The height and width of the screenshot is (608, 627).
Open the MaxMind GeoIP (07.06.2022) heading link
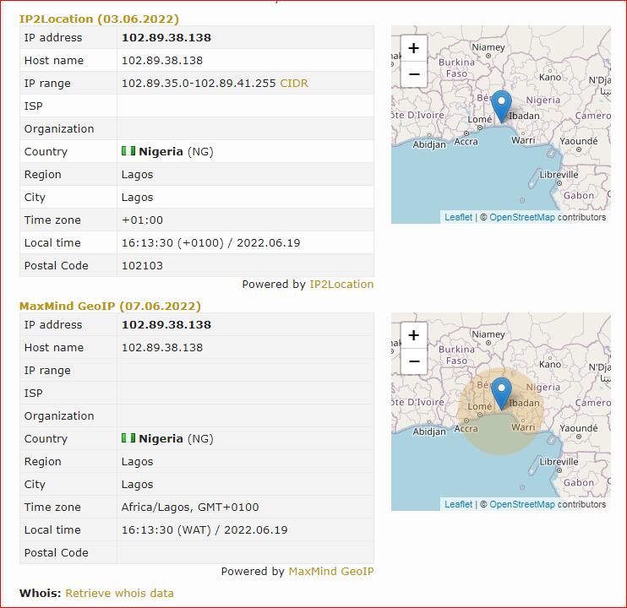(110, 306)
